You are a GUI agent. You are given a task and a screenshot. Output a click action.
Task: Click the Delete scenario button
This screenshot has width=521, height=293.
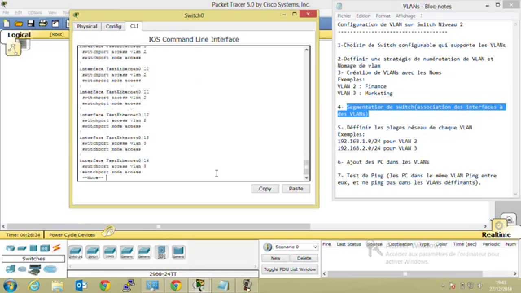pyautogui.click(x=304, y=258)
